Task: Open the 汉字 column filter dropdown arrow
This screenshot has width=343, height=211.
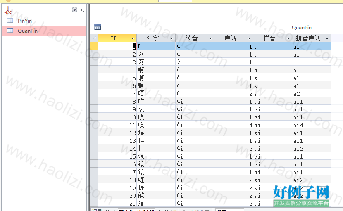Action: pyautogui.click(x=171, y=38)
